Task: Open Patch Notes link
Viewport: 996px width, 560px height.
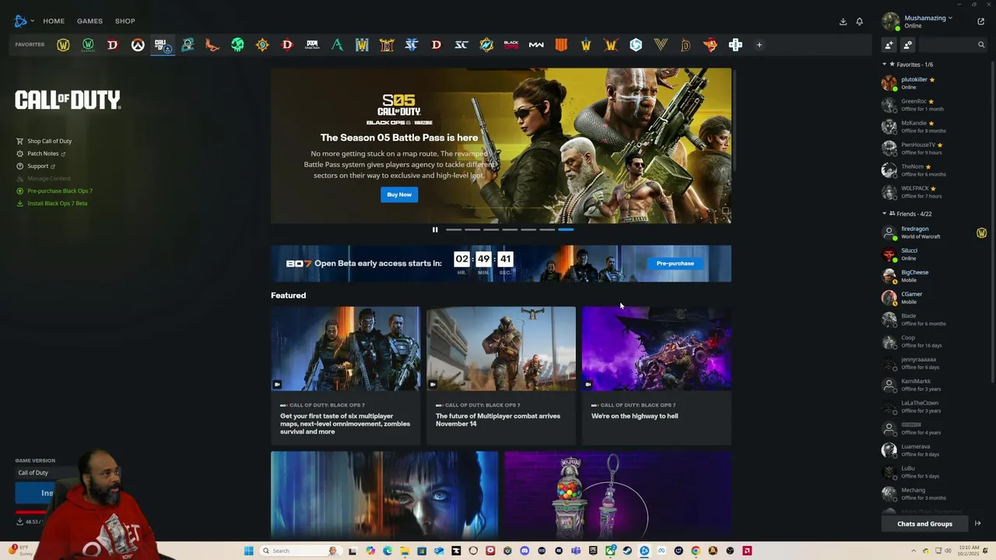Action: [x=43, y=154]
